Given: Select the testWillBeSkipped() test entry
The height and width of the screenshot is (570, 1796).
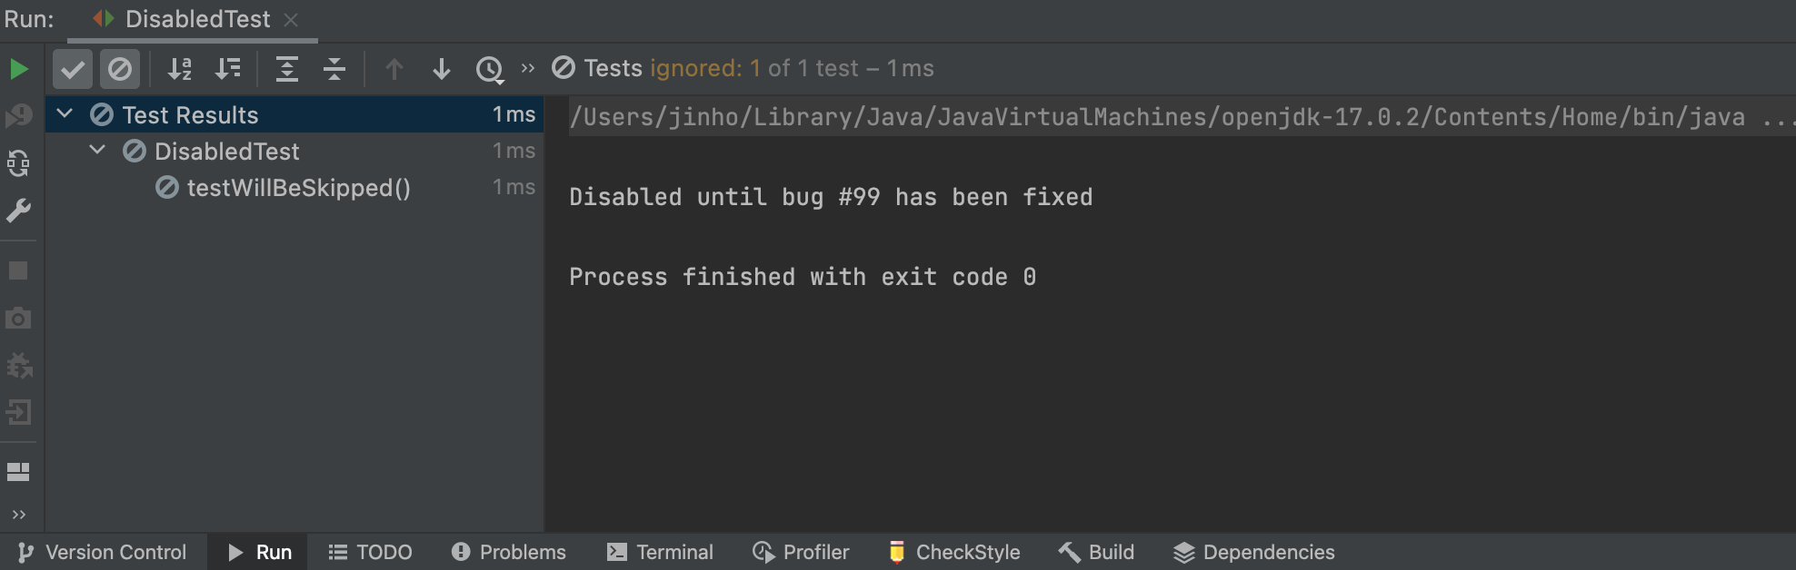Looking at the screenshot, I should [x=298, y=188].
